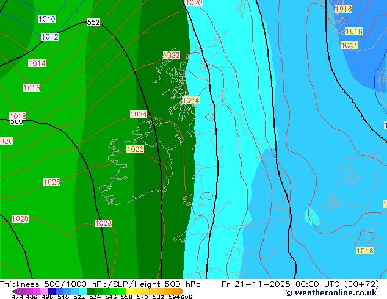Click the light pink legend swatch before 498
This screenshot has height=299, width=387.
point(44,291)
